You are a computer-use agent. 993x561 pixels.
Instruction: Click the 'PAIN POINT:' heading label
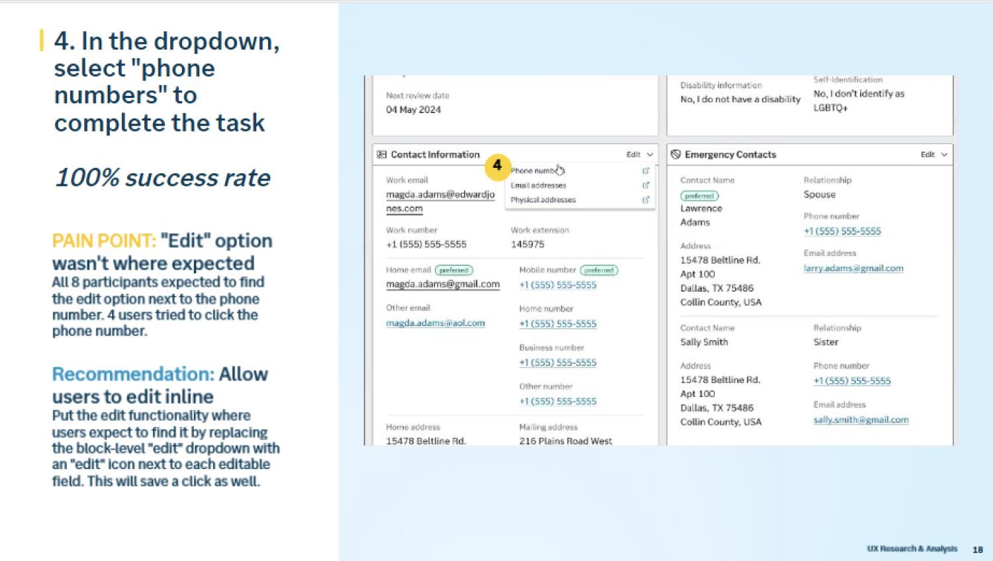(104, 241)
